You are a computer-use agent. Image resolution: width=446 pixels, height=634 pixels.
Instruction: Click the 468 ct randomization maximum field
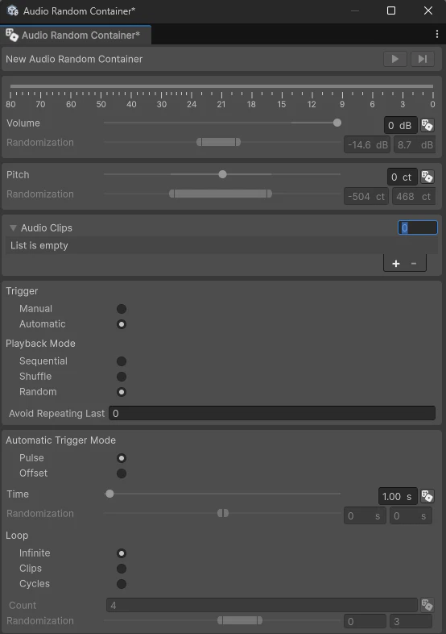click(x=414, y=197)
